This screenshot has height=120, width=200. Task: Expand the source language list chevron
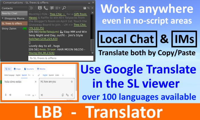coord(33,75)
